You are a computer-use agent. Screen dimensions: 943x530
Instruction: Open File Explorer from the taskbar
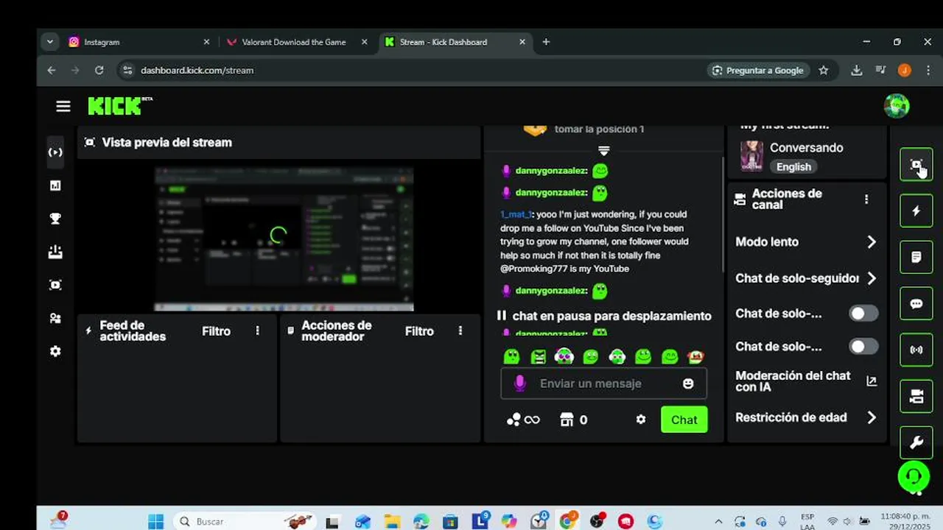tap(391, 521)
